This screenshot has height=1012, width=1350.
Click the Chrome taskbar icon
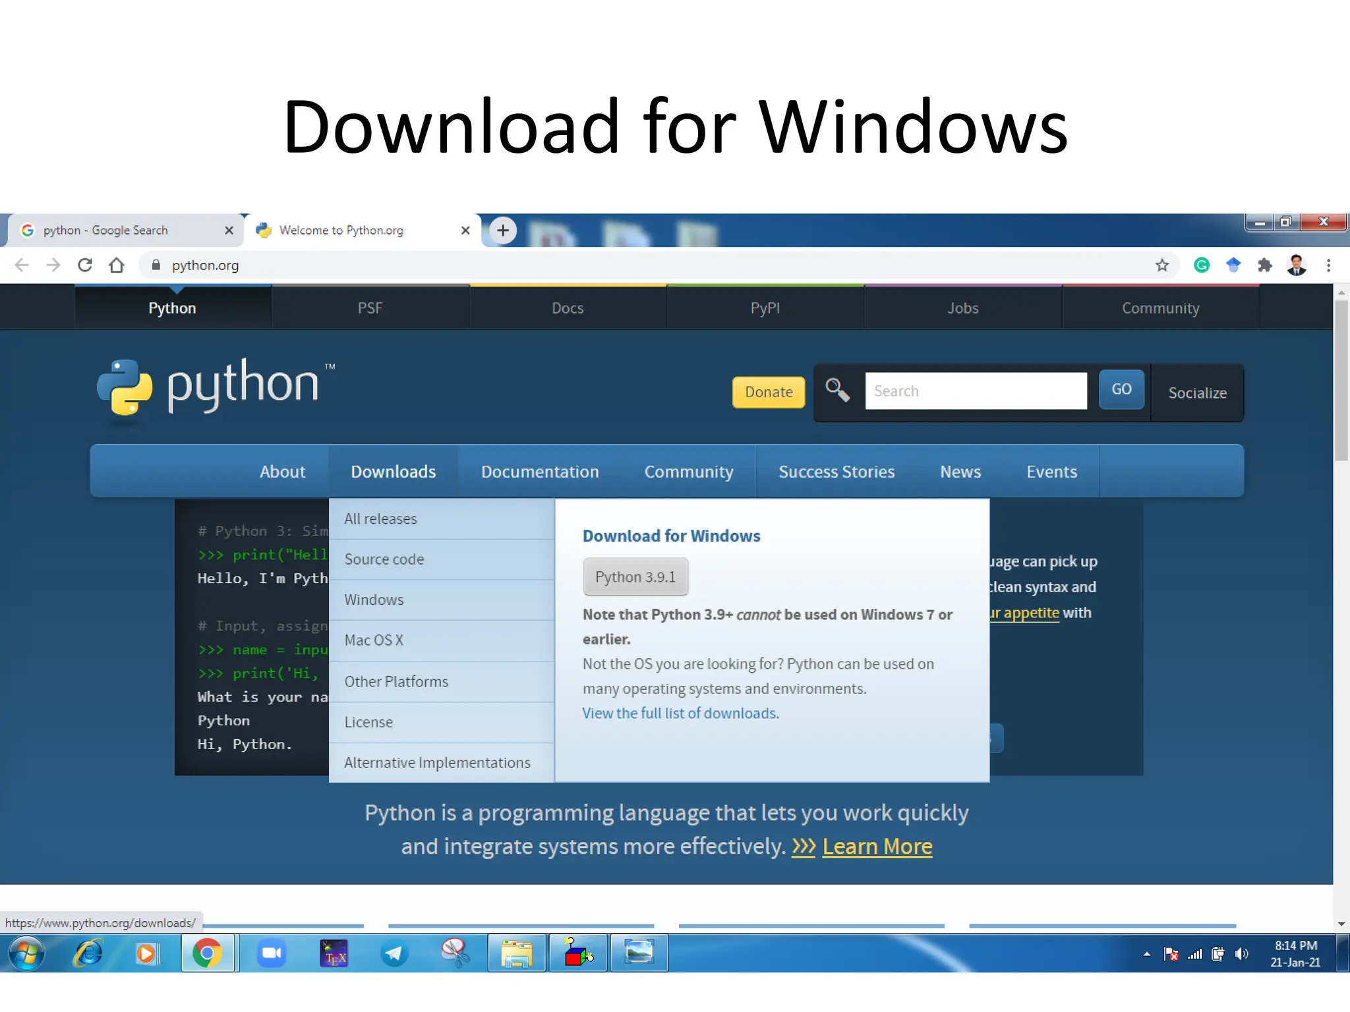[x=207, y=953]
